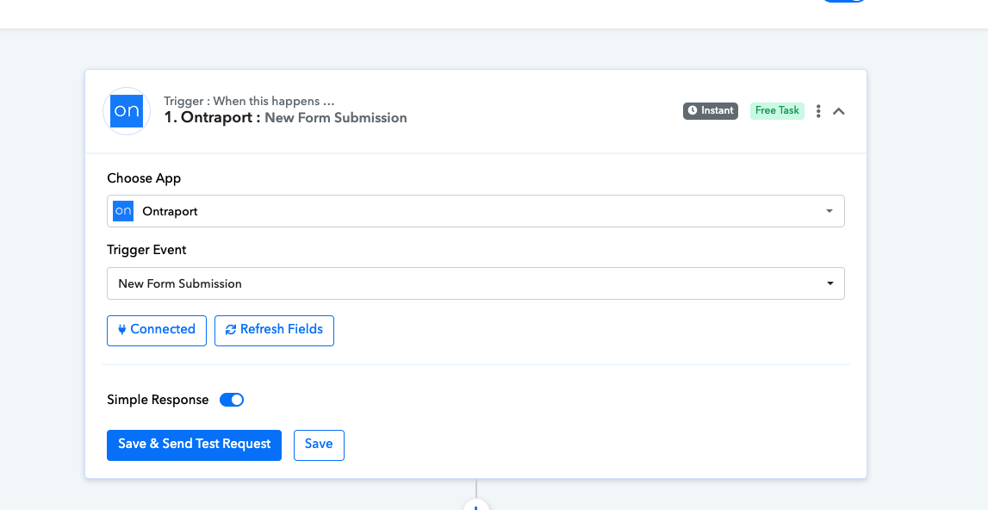The height and width of the screenshot is (510, 988).
Task: Toggle the partially visible switch at top
Action: click(843, 1)
